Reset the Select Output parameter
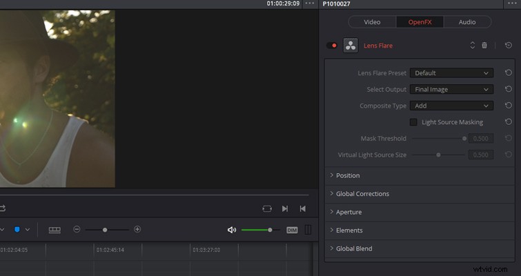The height and width of the screenshot is (276, 521). tap(509, 89)
